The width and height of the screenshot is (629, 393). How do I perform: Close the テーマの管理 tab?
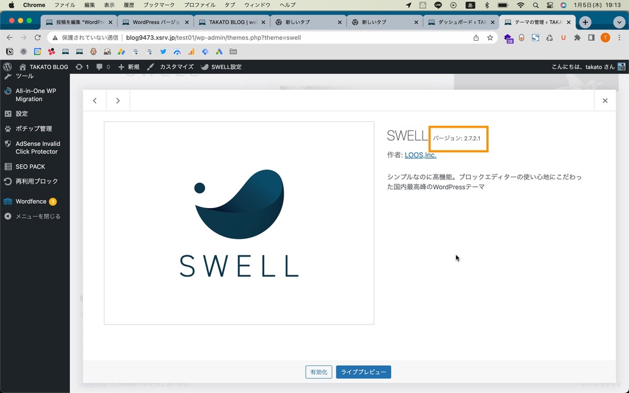569,23
